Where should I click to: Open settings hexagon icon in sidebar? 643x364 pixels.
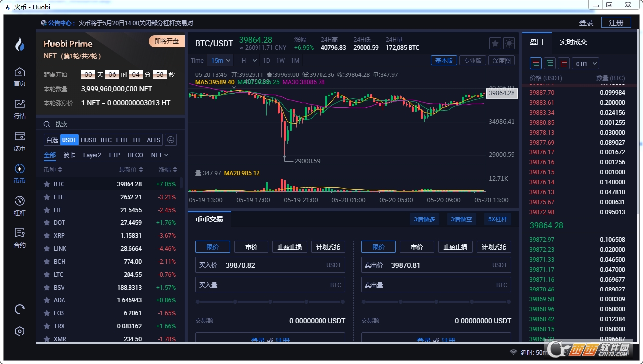[x=20, y=331]
